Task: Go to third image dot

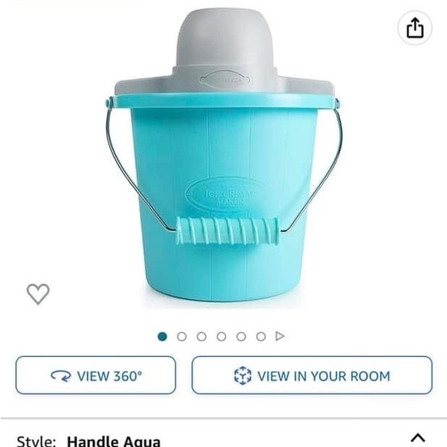Action: coord(202,336)
